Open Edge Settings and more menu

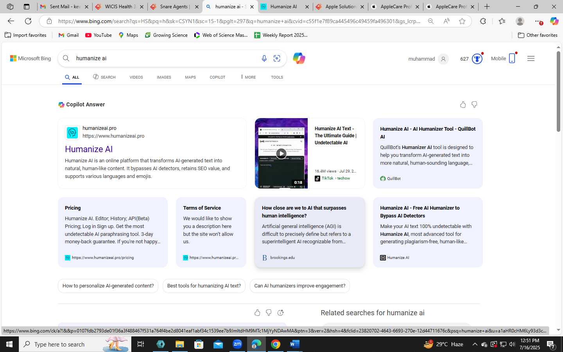click(538, 21)
